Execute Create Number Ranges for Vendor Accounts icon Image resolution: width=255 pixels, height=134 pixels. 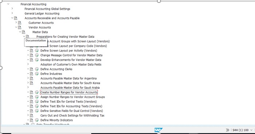click(37, 92)
